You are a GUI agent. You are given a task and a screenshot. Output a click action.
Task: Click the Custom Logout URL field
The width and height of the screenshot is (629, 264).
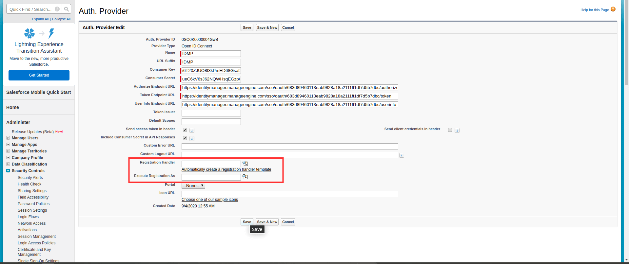click(x=290, y=155)
